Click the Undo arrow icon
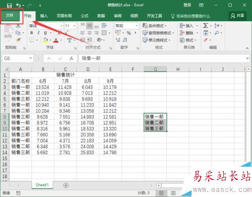The width and height of the screenshot is (252, 197). tap(18, 6)
